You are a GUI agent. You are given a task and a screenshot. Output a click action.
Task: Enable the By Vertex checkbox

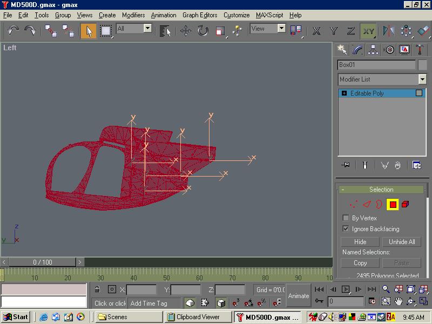346,218
